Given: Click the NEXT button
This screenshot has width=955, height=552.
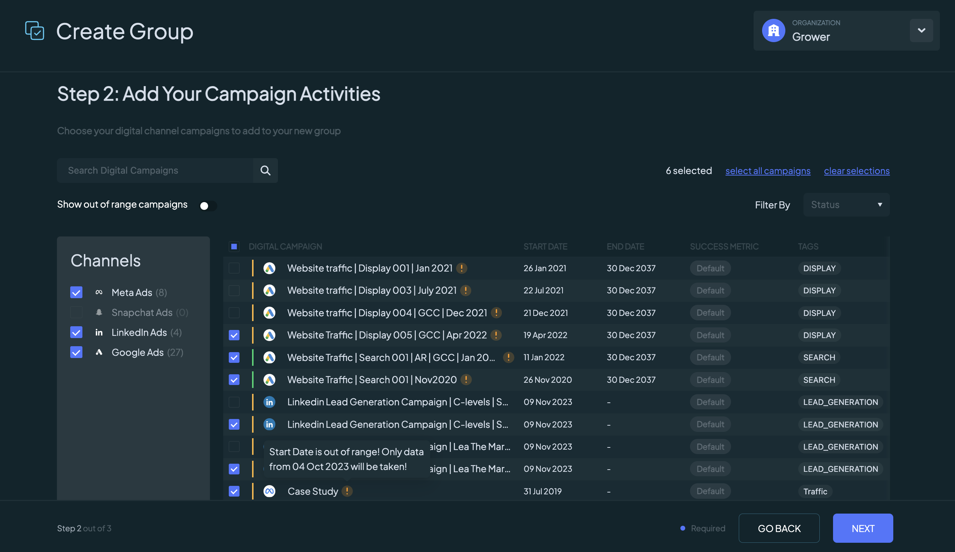Looking at the screenshot, I should [863, 528].
